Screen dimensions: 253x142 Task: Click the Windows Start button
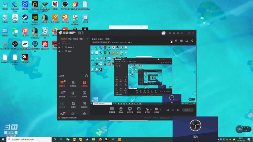(3, 139)
